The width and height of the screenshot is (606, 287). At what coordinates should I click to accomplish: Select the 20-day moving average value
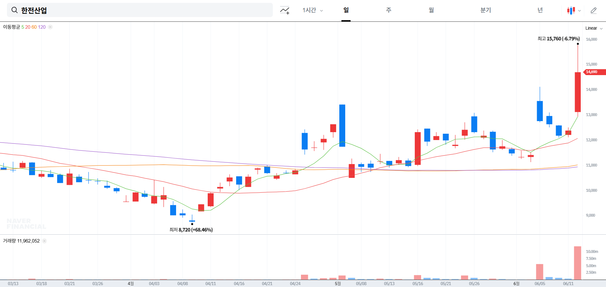tap(28, 27)
